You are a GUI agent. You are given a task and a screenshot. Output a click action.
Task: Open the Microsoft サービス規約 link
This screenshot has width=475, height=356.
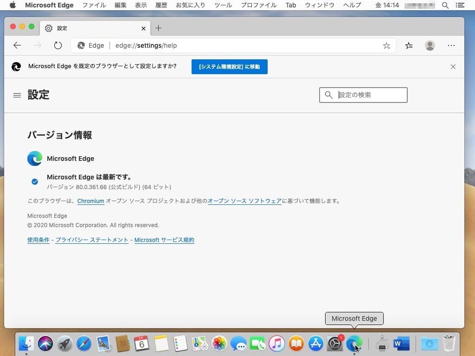(164, 240)
